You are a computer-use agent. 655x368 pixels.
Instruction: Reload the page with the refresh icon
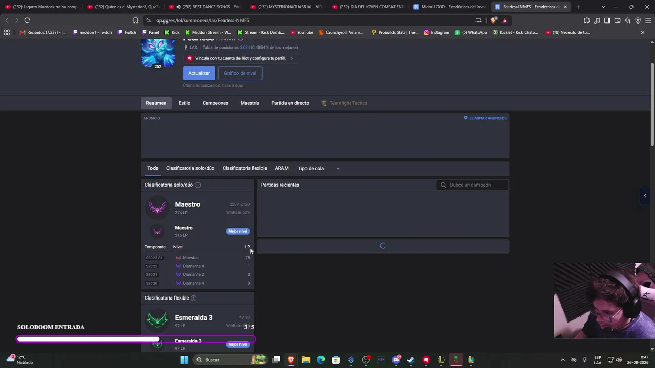pyautogui.click(x=27, y=20)
